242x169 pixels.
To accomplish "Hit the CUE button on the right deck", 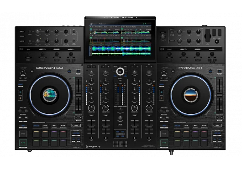I will click(x=164, y=134).
